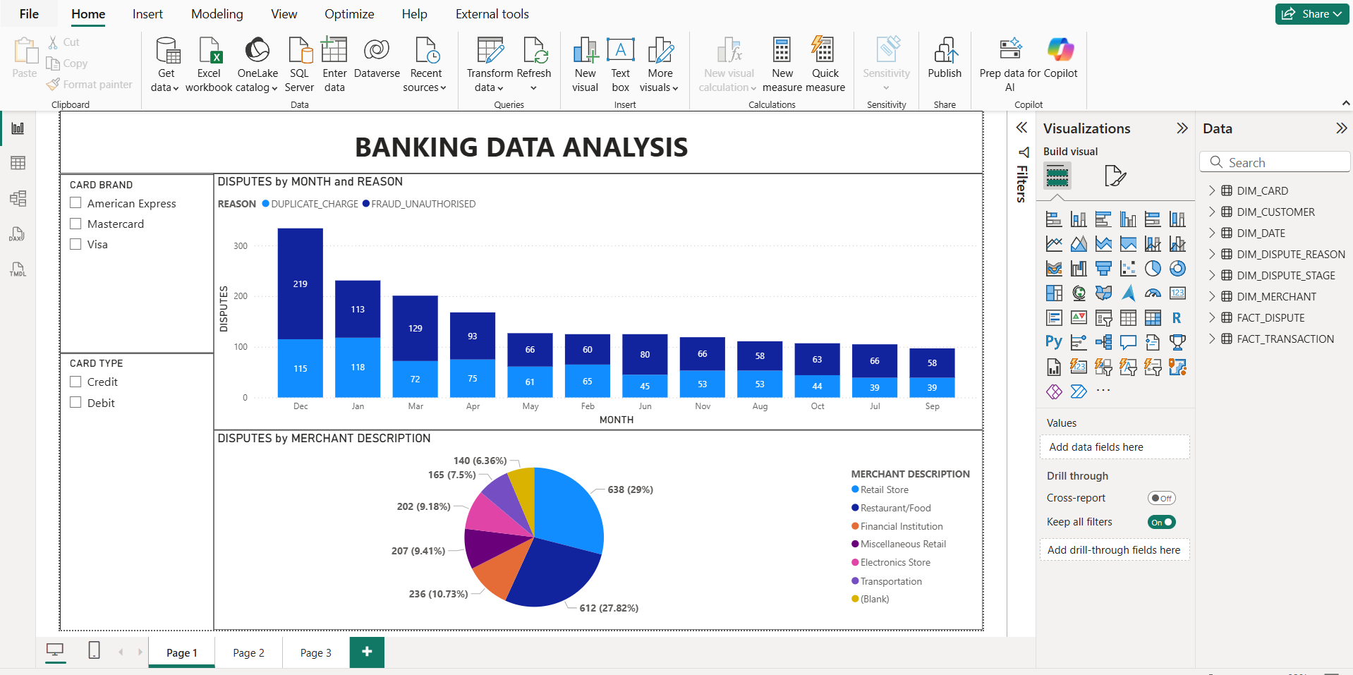Viewport: 1353px width, 675px height.
Task: Expand the DIM_CUSTOMER table
Action: tap(1212, 212)
